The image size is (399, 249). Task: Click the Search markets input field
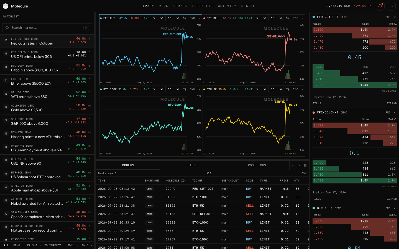[x=47, y=28]
